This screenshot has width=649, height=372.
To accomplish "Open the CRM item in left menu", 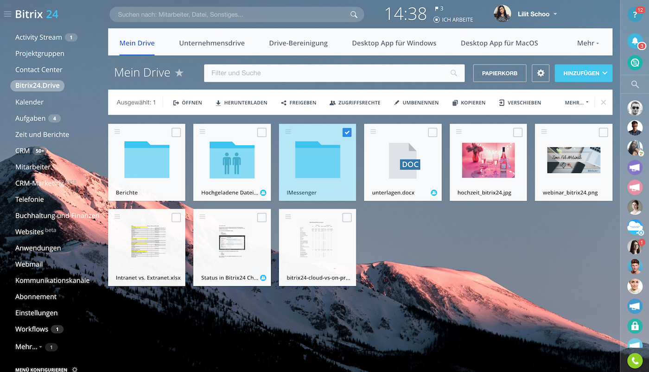I will 22,151.
